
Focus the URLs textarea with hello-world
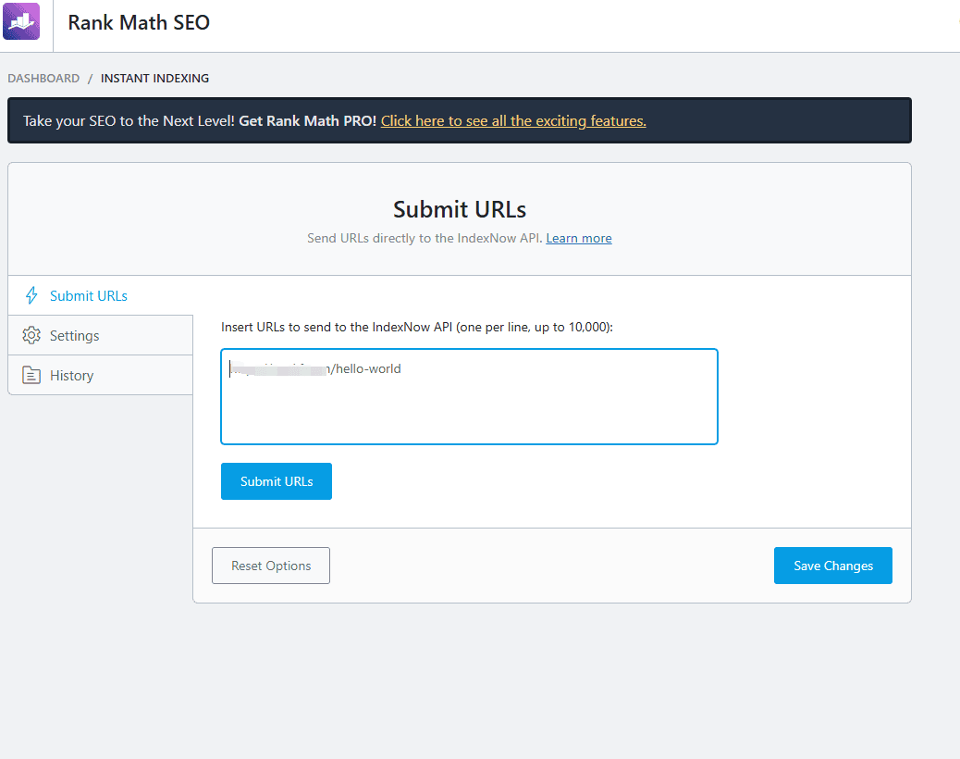tap(469, 396)
